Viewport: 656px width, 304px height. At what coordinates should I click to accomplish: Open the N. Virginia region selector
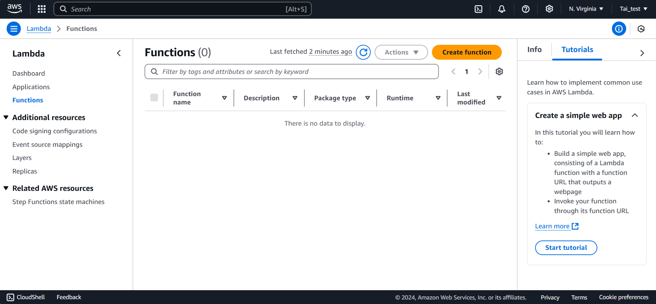coord(586,9)
